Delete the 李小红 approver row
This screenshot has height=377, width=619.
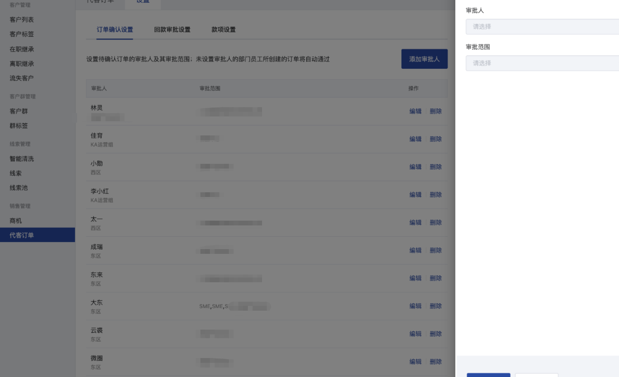click(436, 195)
